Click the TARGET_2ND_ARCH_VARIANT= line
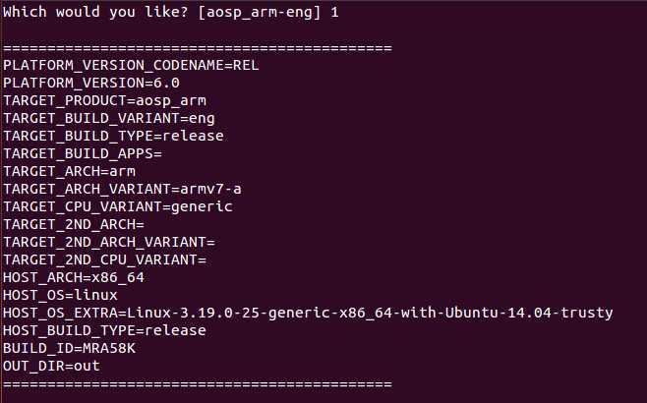Viewport: 647px width, 403px height. [108, 242]
